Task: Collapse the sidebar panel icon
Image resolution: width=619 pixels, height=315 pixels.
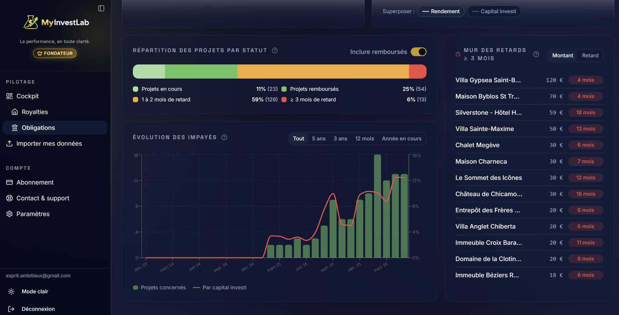Action: 101,8
